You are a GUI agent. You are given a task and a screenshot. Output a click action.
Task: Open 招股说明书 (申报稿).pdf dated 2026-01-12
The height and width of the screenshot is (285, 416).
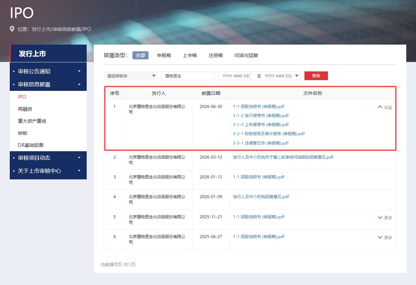coord(259,177)
